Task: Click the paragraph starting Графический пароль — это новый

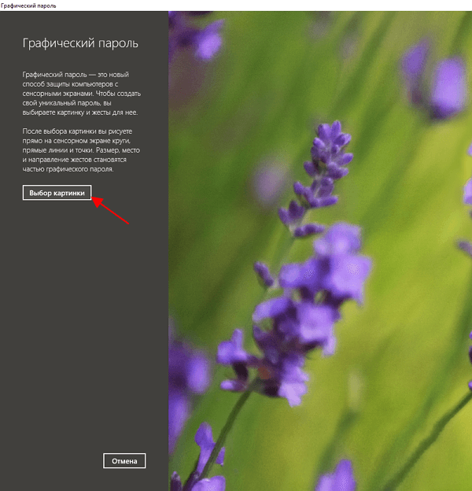Action: (x=81, y=94)
